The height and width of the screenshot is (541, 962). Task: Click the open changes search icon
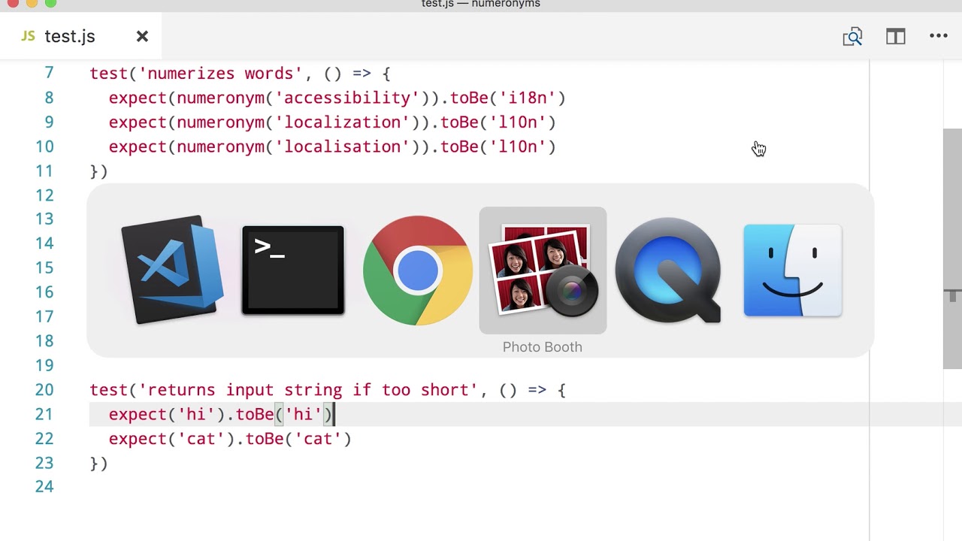pyautogui.click(x=852, y=36)
